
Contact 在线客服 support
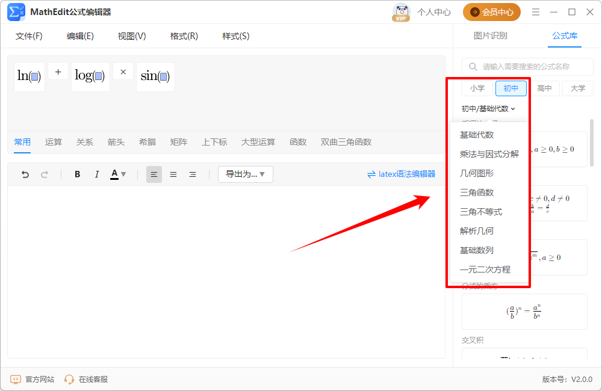pyautogui.click(x=86, y=380)
